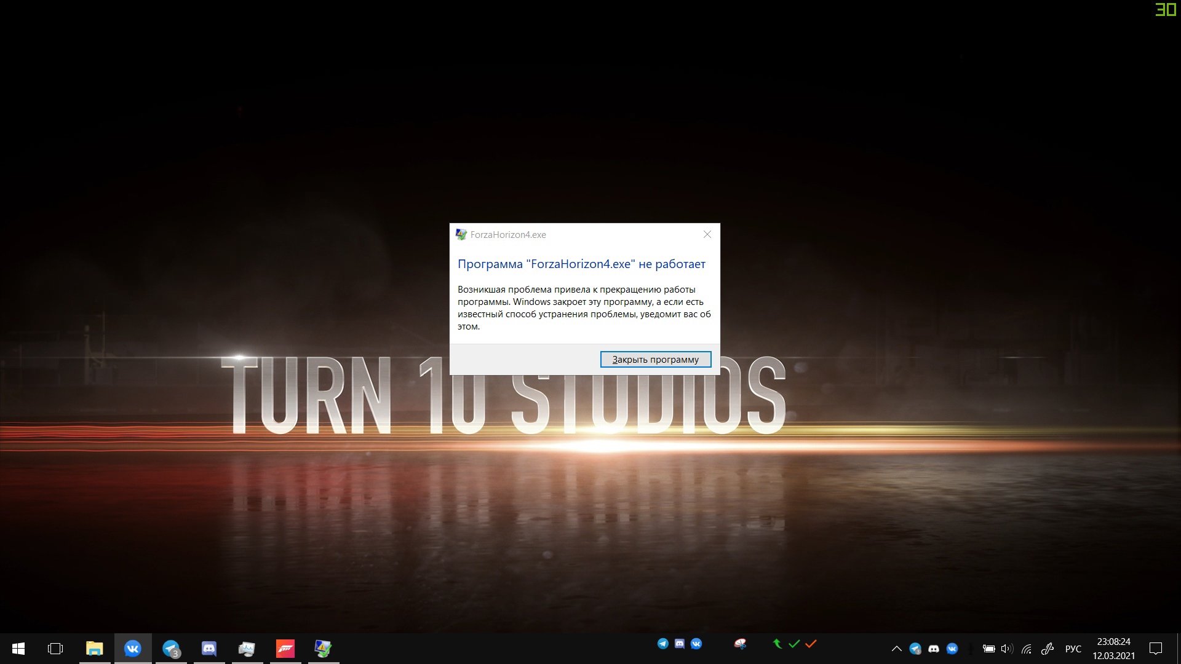The height and width of the screenshot is (664, 1181).
Task: Open the system monitor taskbar app
Action: coord(247,649)
